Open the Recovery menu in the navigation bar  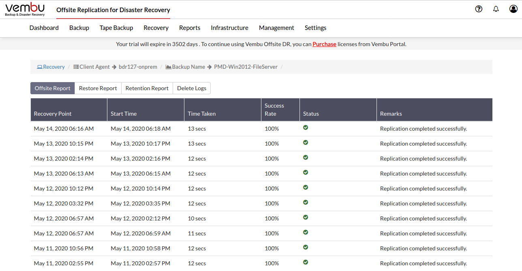[x=156, y=28]
